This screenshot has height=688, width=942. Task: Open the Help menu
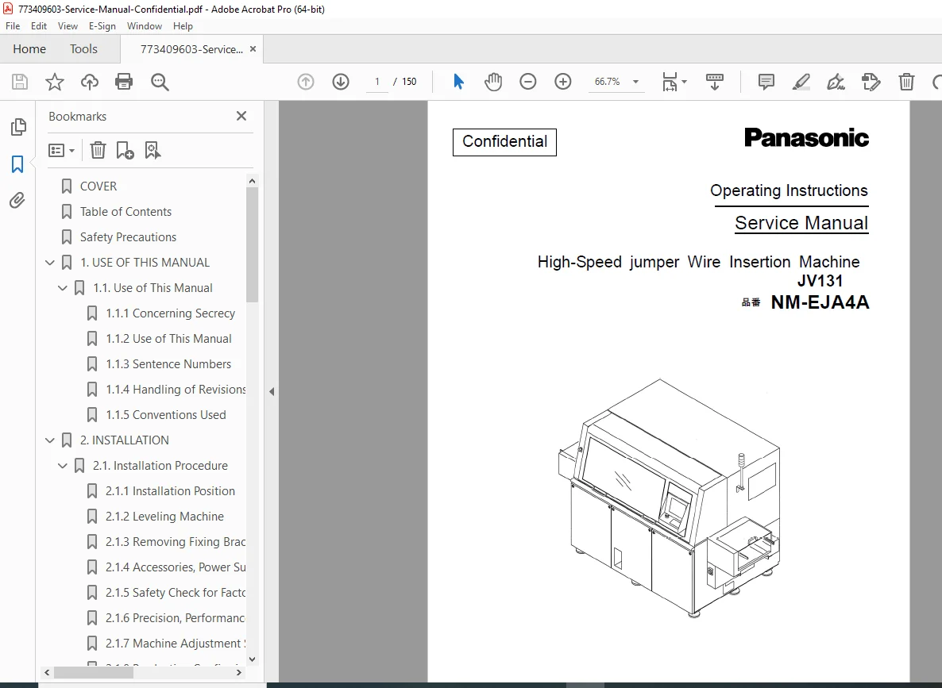(183, 26)
